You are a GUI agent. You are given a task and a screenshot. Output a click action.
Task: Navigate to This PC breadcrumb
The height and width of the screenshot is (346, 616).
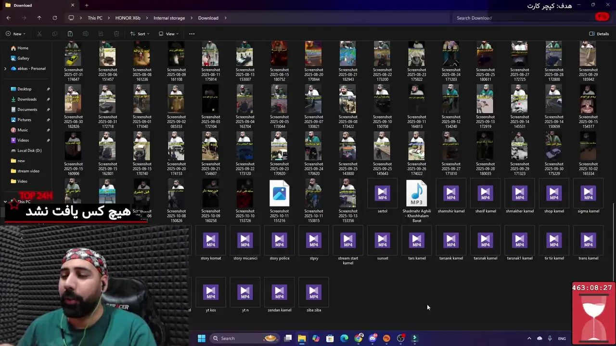coord(95,18)
